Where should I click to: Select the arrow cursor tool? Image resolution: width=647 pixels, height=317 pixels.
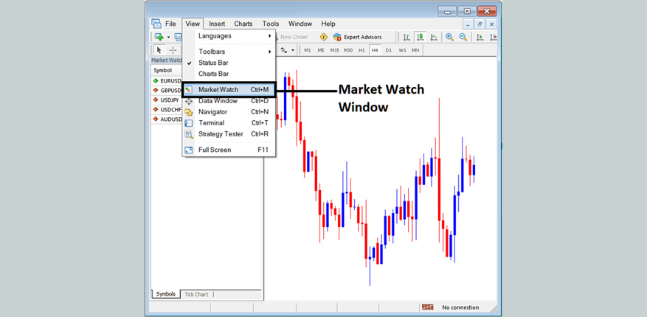[x=159, y=50]
